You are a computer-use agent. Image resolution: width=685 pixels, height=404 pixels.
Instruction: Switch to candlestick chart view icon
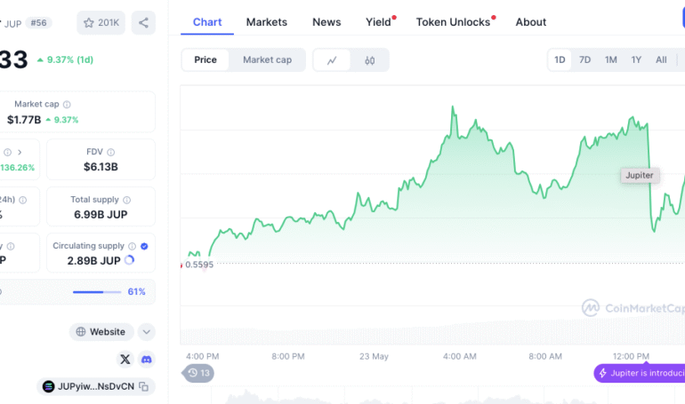click(x=369, y=60)
